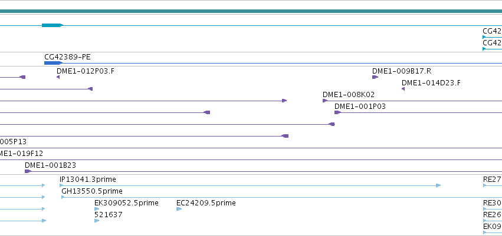
Task: Select the arrow glyph under DME1-014D23.F
Action: tap(403, 89)
